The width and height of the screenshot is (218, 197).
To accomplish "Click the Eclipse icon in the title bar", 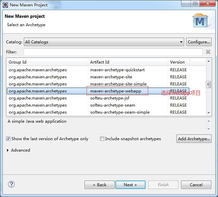I will (x=5, y=5).
